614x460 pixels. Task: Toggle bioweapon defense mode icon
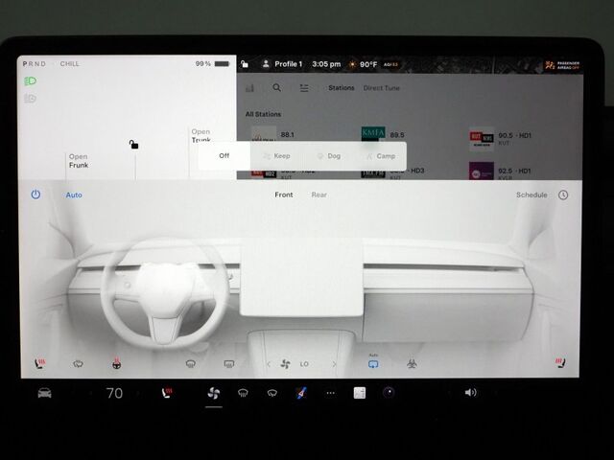412,364
